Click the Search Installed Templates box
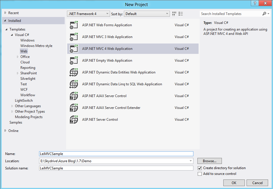The width and height of the screenshot is (273, 189). click(231, 14)
